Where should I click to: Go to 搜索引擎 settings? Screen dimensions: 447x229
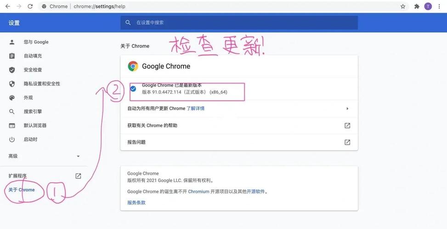33,112
